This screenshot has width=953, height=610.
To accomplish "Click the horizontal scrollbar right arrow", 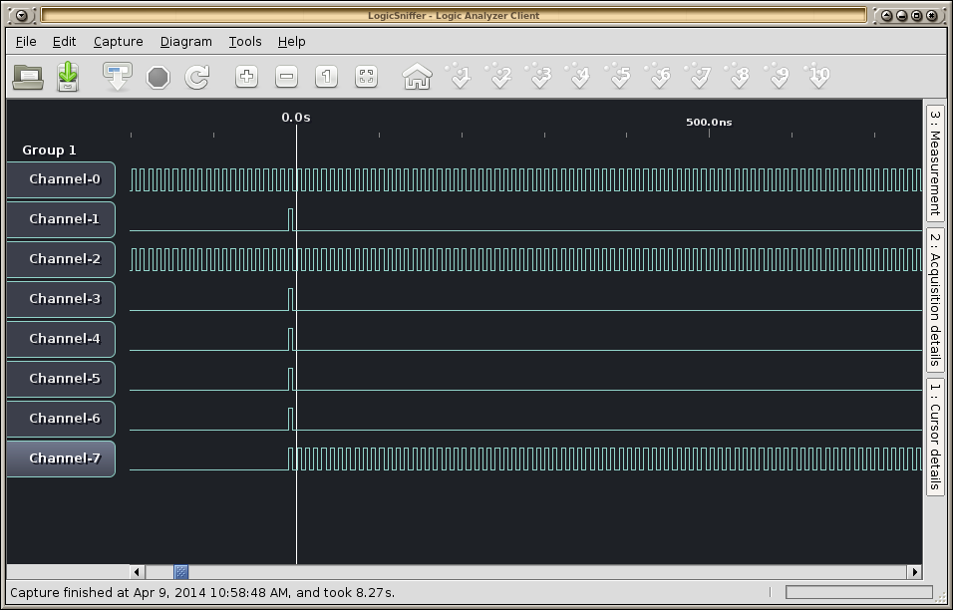I will click(915, 572).
